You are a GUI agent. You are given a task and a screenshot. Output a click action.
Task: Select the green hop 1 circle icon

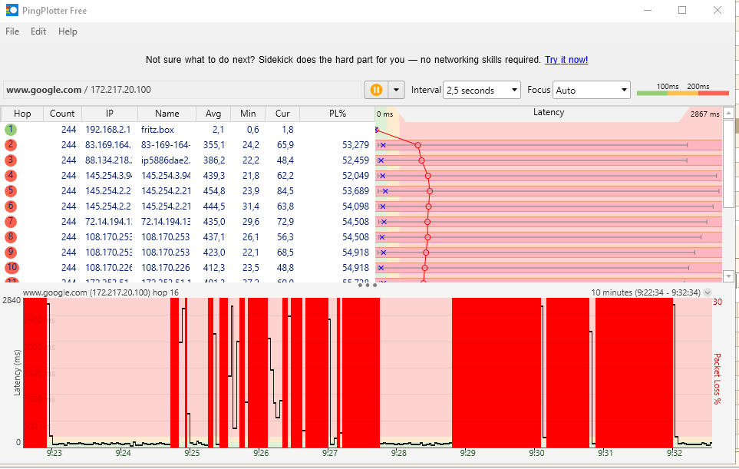[11, 129]
